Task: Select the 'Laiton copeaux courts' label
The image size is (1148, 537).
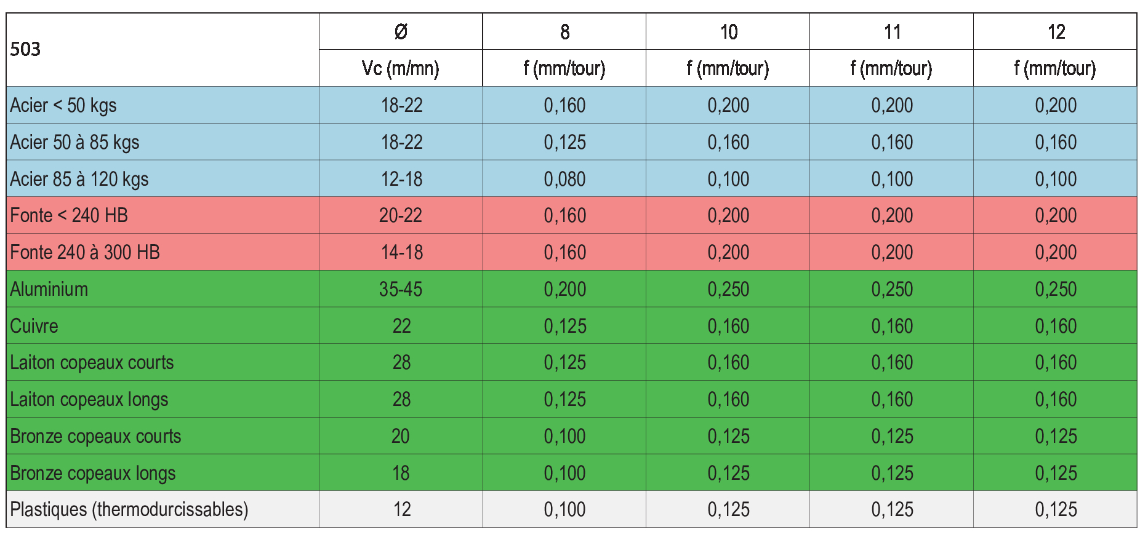Action: coord(92,362)
